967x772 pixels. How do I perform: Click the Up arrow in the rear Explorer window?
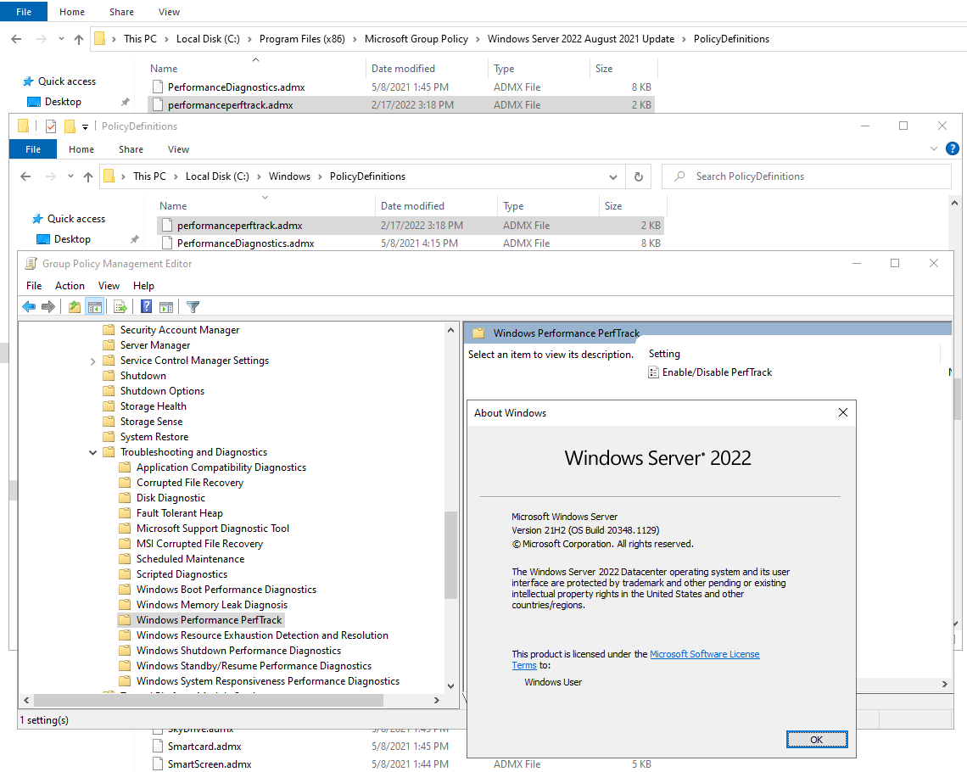(78, 39)
